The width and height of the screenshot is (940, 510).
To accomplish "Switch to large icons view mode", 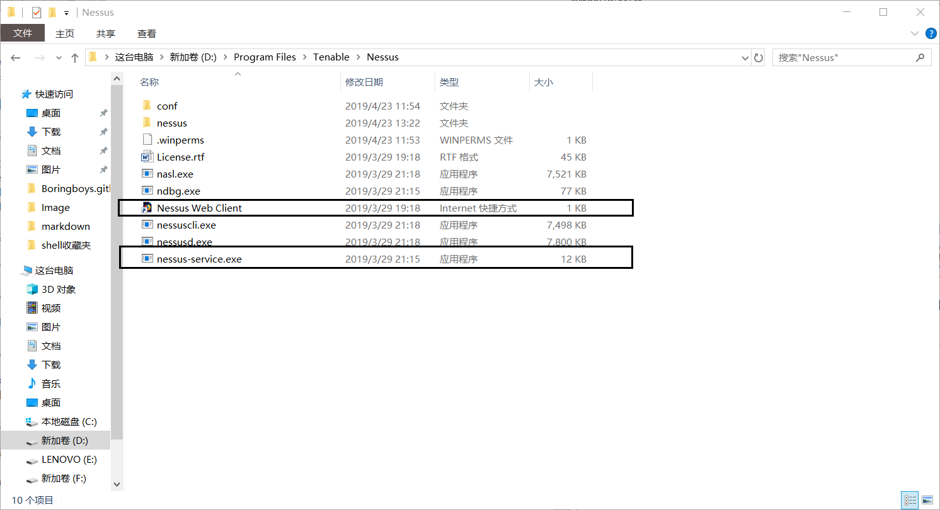I will (x=927, y=500).
